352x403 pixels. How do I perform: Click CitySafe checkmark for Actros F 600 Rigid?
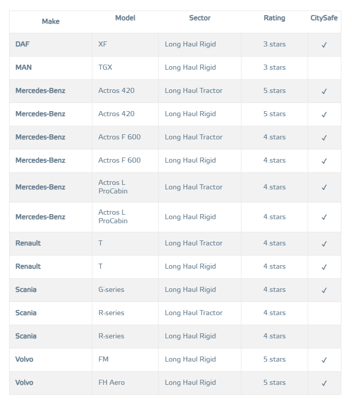[324, 161]
